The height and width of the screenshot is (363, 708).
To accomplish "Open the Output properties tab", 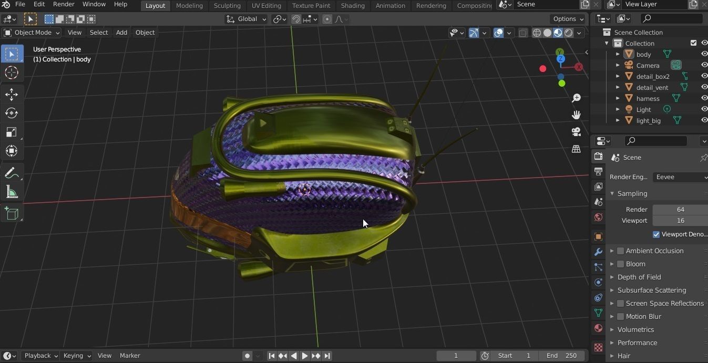I will tap(598, 171).
